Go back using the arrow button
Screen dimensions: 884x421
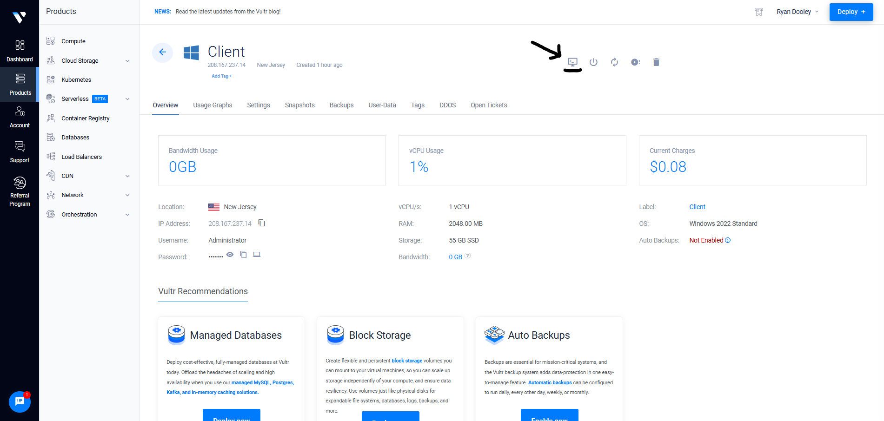coord(162,52)
